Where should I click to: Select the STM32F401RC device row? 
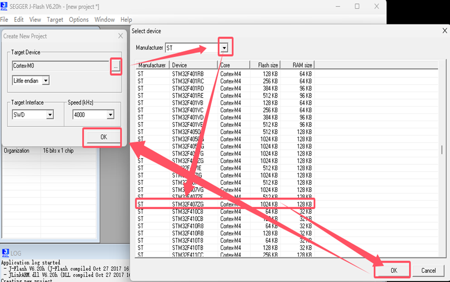coord(225,81)
